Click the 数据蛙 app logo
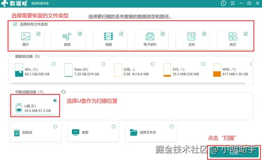 (14, 3)
